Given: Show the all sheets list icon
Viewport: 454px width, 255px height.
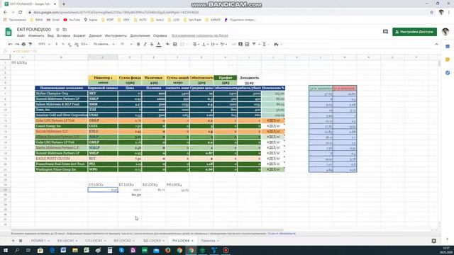Looking at the screenshot, I should point(21,241).
